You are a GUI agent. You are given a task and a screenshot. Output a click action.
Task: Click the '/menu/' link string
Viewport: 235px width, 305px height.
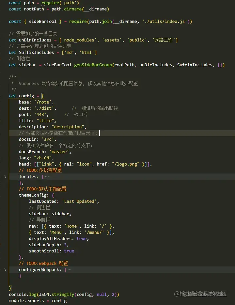(94, 233)
